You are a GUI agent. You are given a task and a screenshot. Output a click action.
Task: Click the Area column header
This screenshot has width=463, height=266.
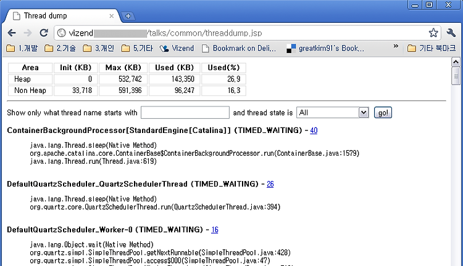[30, 68]
